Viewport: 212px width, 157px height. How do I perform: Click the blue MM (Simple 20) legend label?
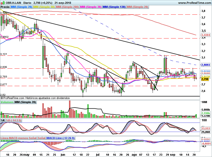tap(21, 7)
